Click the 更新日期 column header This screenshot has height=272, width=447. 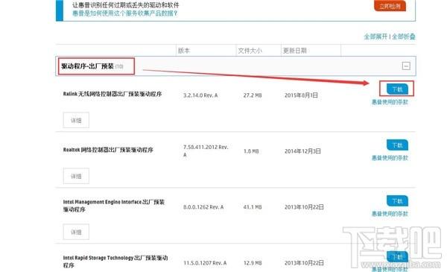pyautogui.click(x=294, y=51)
